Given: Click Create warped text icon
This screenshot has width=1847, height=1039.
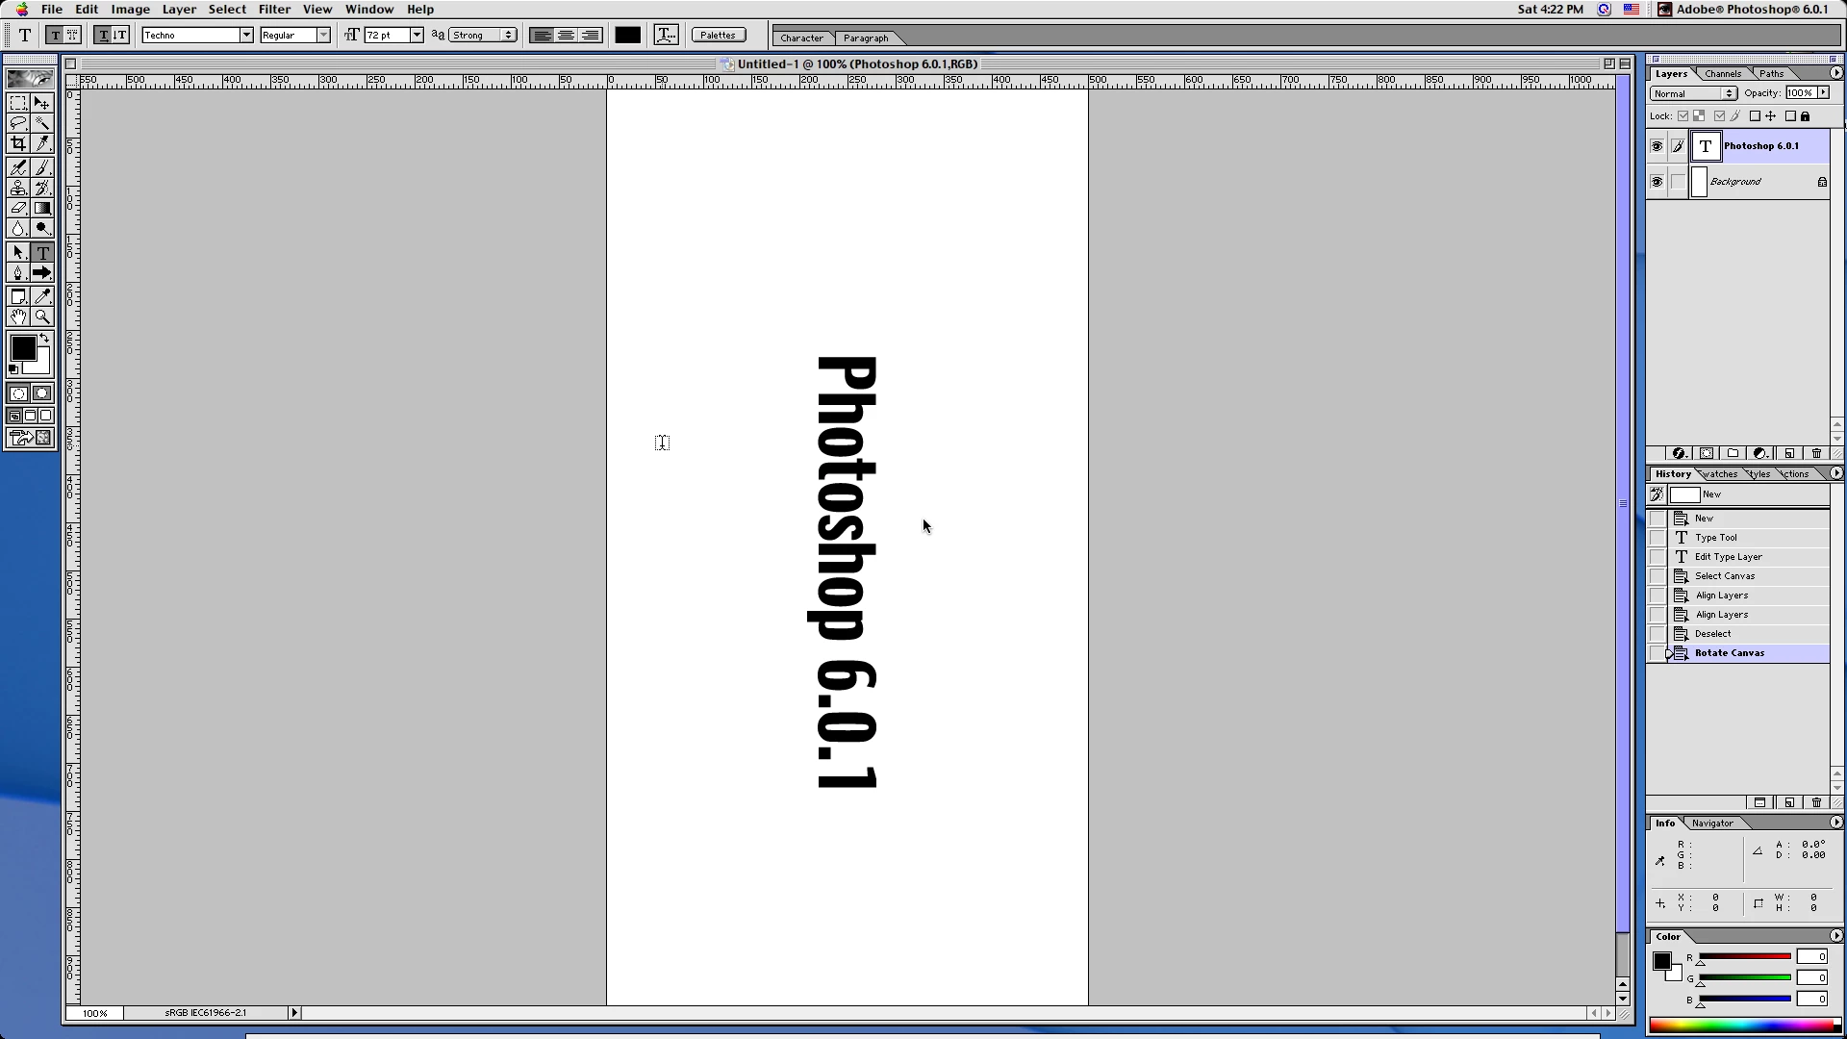Looking at the screenshot, I should [666, 35].
